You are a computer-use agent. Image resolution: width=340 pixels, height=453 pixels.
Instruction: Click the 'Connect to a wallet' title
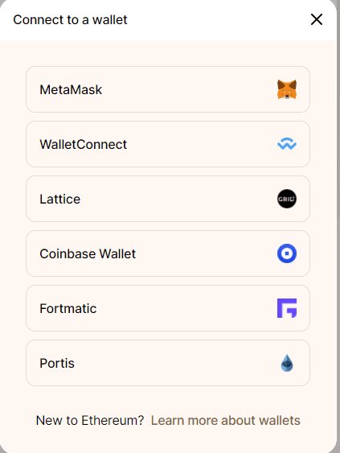70,19
